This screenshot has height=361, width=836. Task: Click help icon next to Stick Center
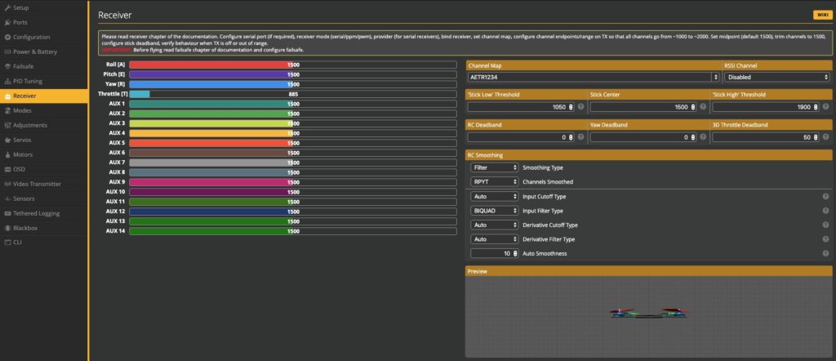(703, 106)
